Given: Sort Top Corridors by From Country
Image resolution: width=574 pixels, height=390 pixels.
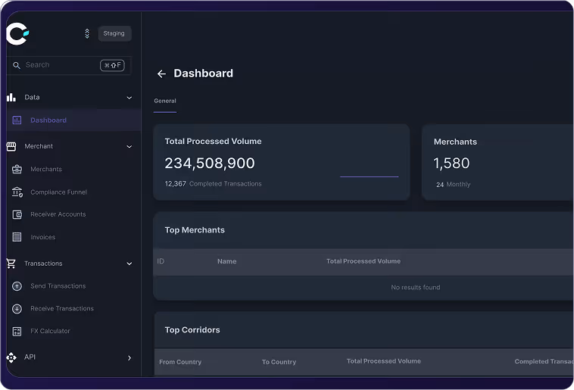Looking at the screenshot, I should coord(180,362).
